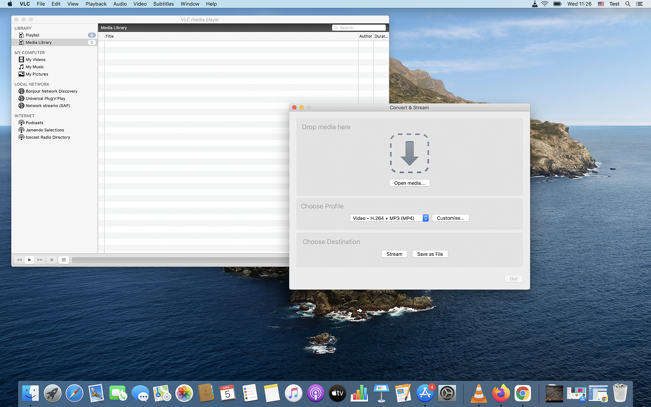Open the Subtitles menu

pos(163,4)
